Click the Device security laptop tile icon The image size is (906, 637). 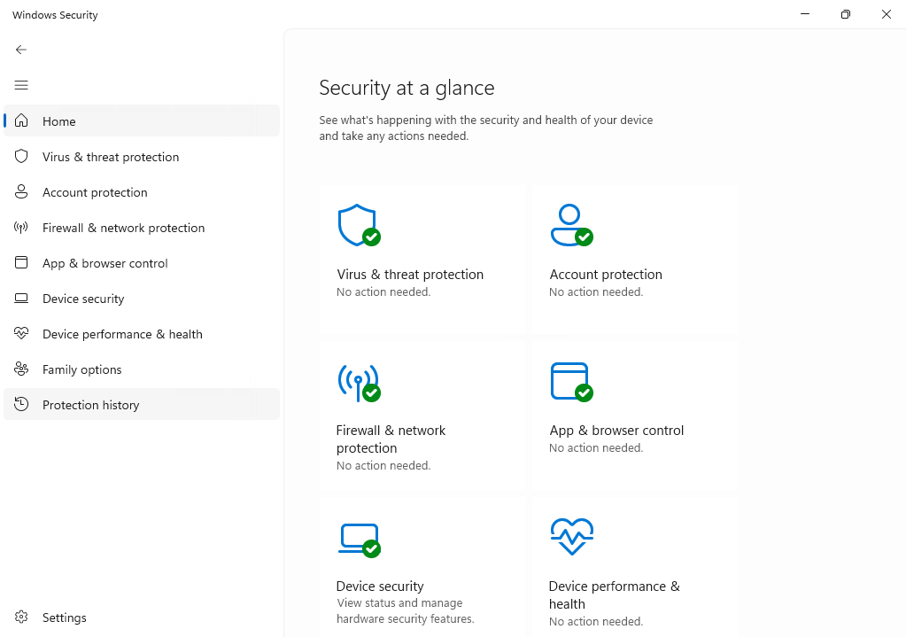click(x=359, y=539)
